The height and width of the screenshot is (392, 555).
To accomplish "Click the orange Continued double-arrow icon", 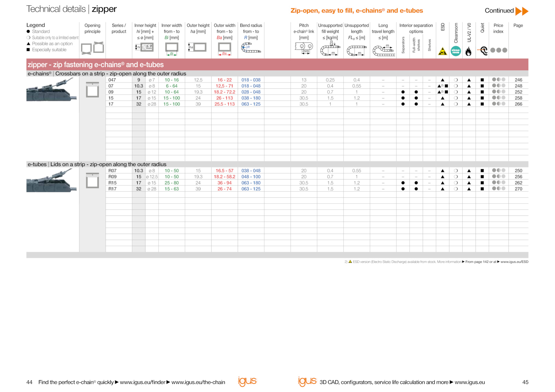I will [x=522, y=11].
